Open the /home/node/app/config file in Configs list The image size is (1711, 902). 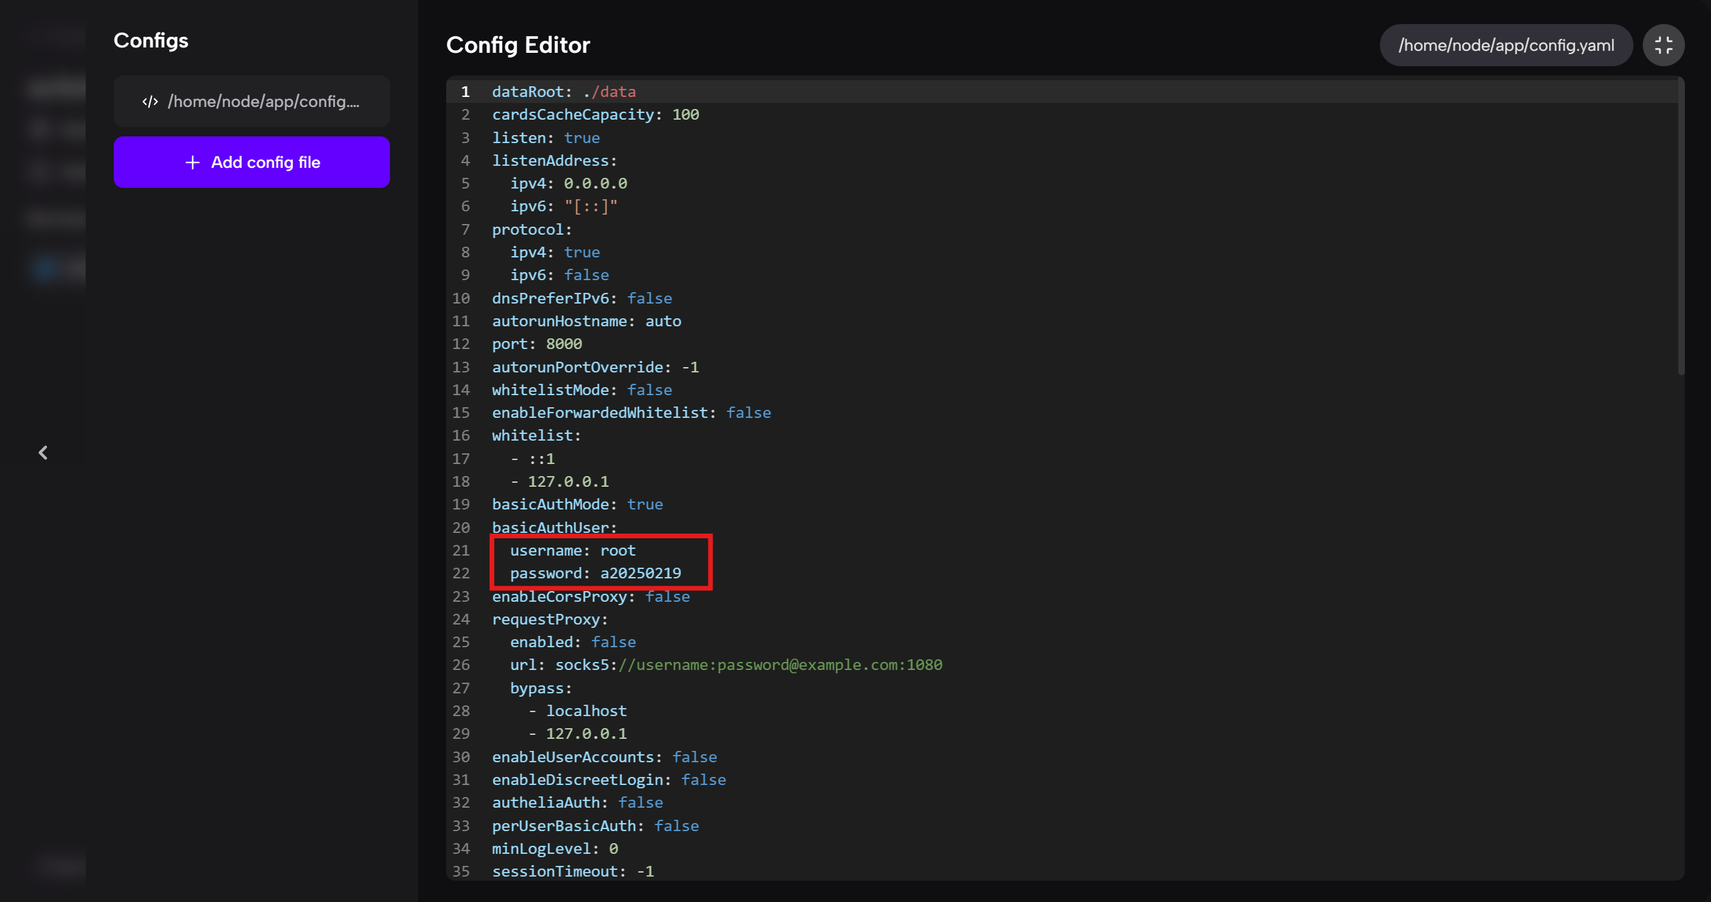point(263,102)
